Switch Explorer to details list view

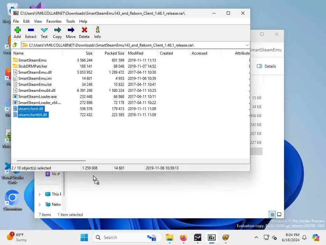(272, 214)
